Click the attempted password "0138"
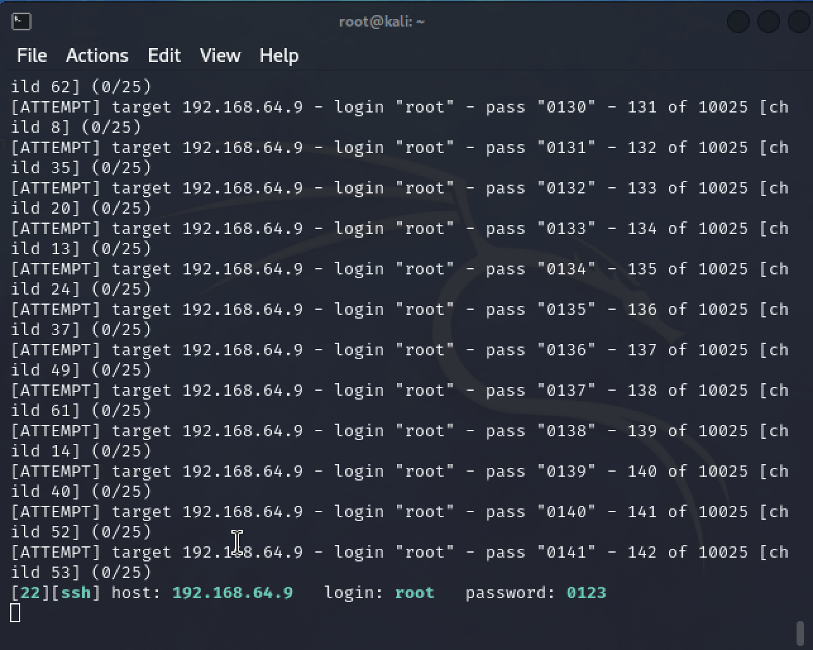Screen dimensions: 813x650 click(x=566, y=431)
